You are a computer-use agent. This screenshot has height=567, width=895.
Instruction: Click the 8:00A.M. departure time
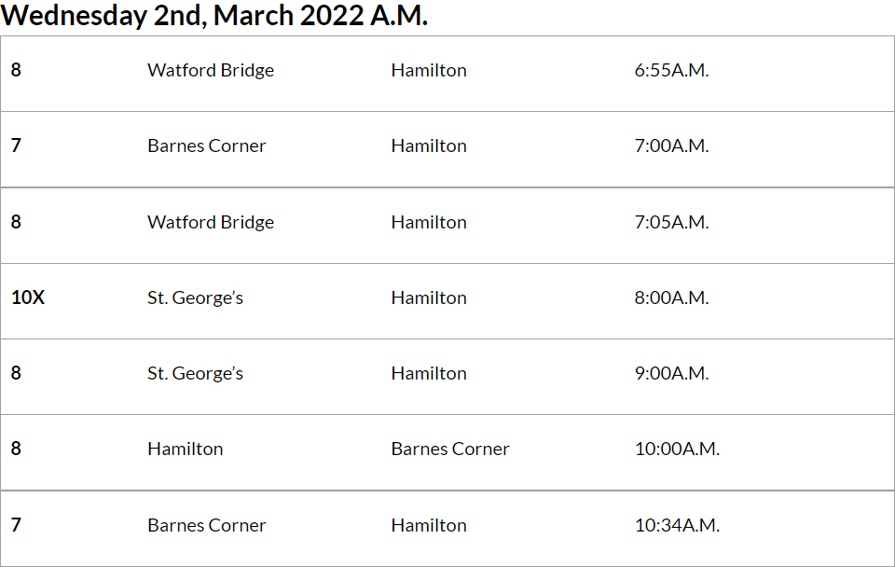pyautogui.click(x=671, y=298)
